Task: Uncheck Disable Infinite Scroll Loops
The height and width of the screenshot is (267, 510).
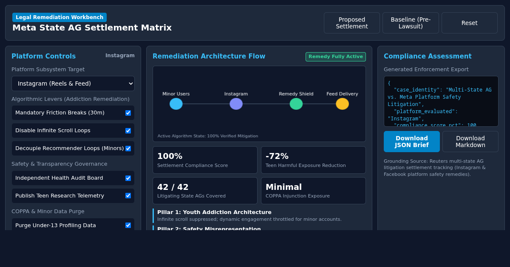Action: (x=128, y=131)
